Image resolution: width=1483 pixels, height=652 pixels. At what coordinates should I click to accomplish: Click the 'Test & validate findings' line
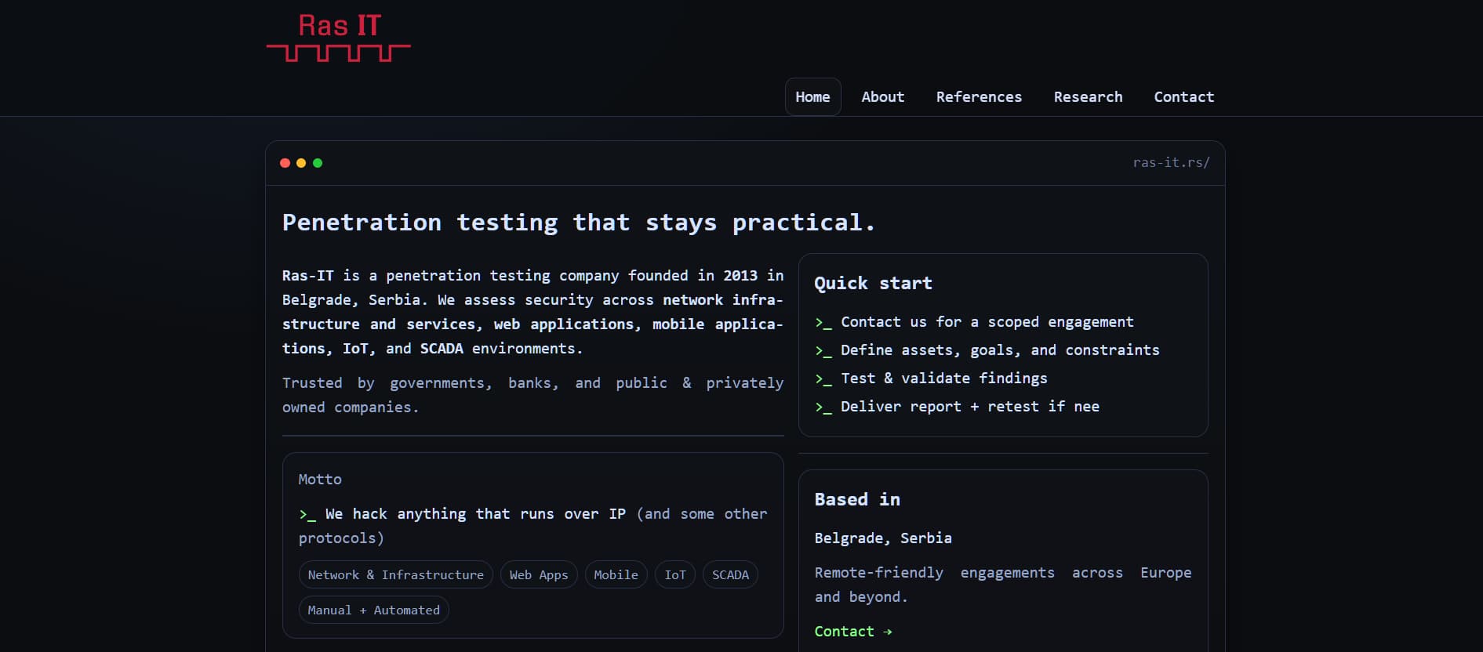(944, 379)
